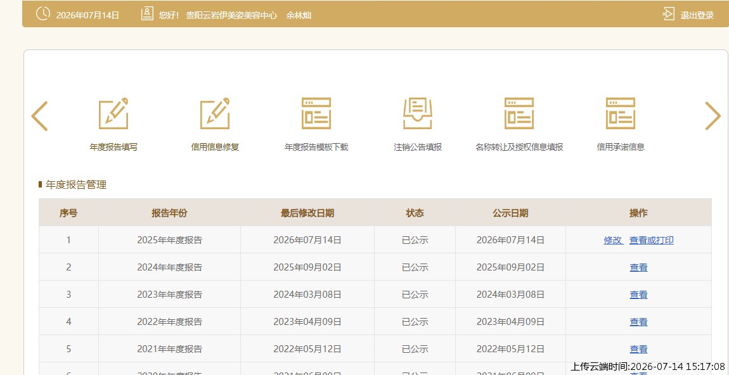Click 查看 for the 2024年年度报告 row
The image size is (729, 375).
pyautogui.click(x=638, y=268)
